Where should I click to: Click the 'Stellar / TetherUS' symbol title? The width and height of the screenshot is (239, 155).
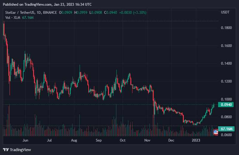(x=20, y=13)
